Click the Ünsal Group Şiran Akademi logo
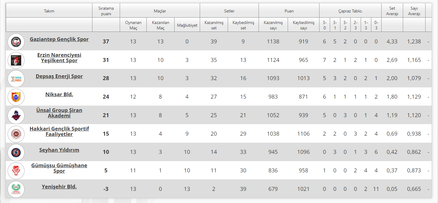Image resolution: width=438 pixels, height=203 pixels. (x=16, y=116)
